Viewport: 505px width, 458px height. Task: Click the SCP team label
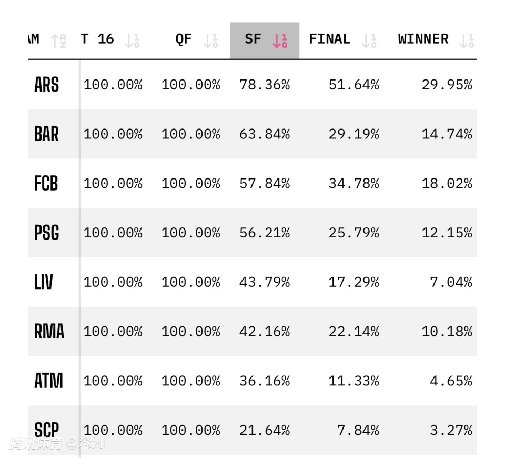click(46, 430)
